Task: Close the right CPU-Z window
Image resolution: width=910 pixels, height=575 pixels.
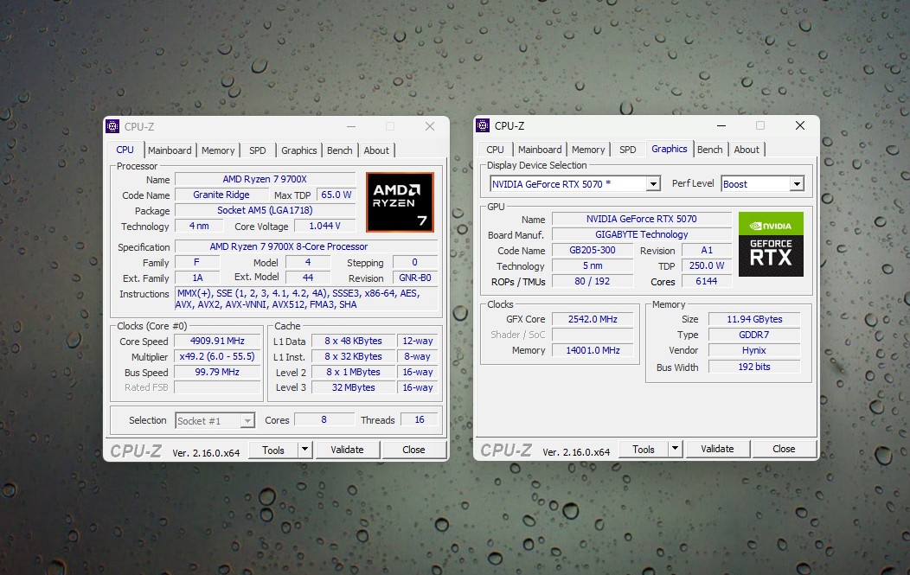Action: pos(800,125)
